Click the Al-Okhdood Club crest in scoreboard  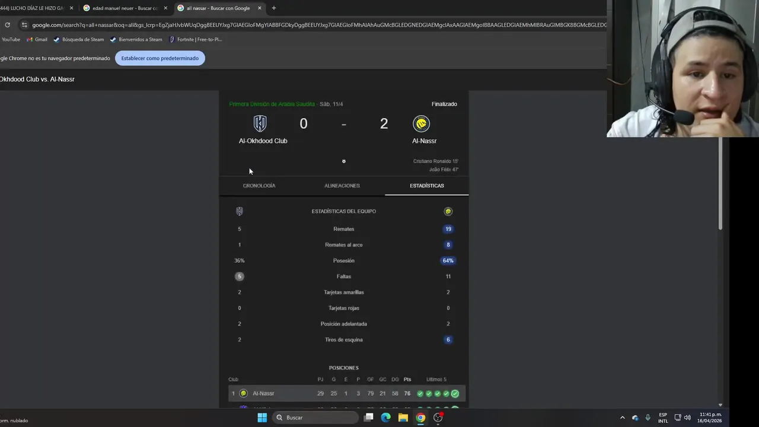coord(260,123)
